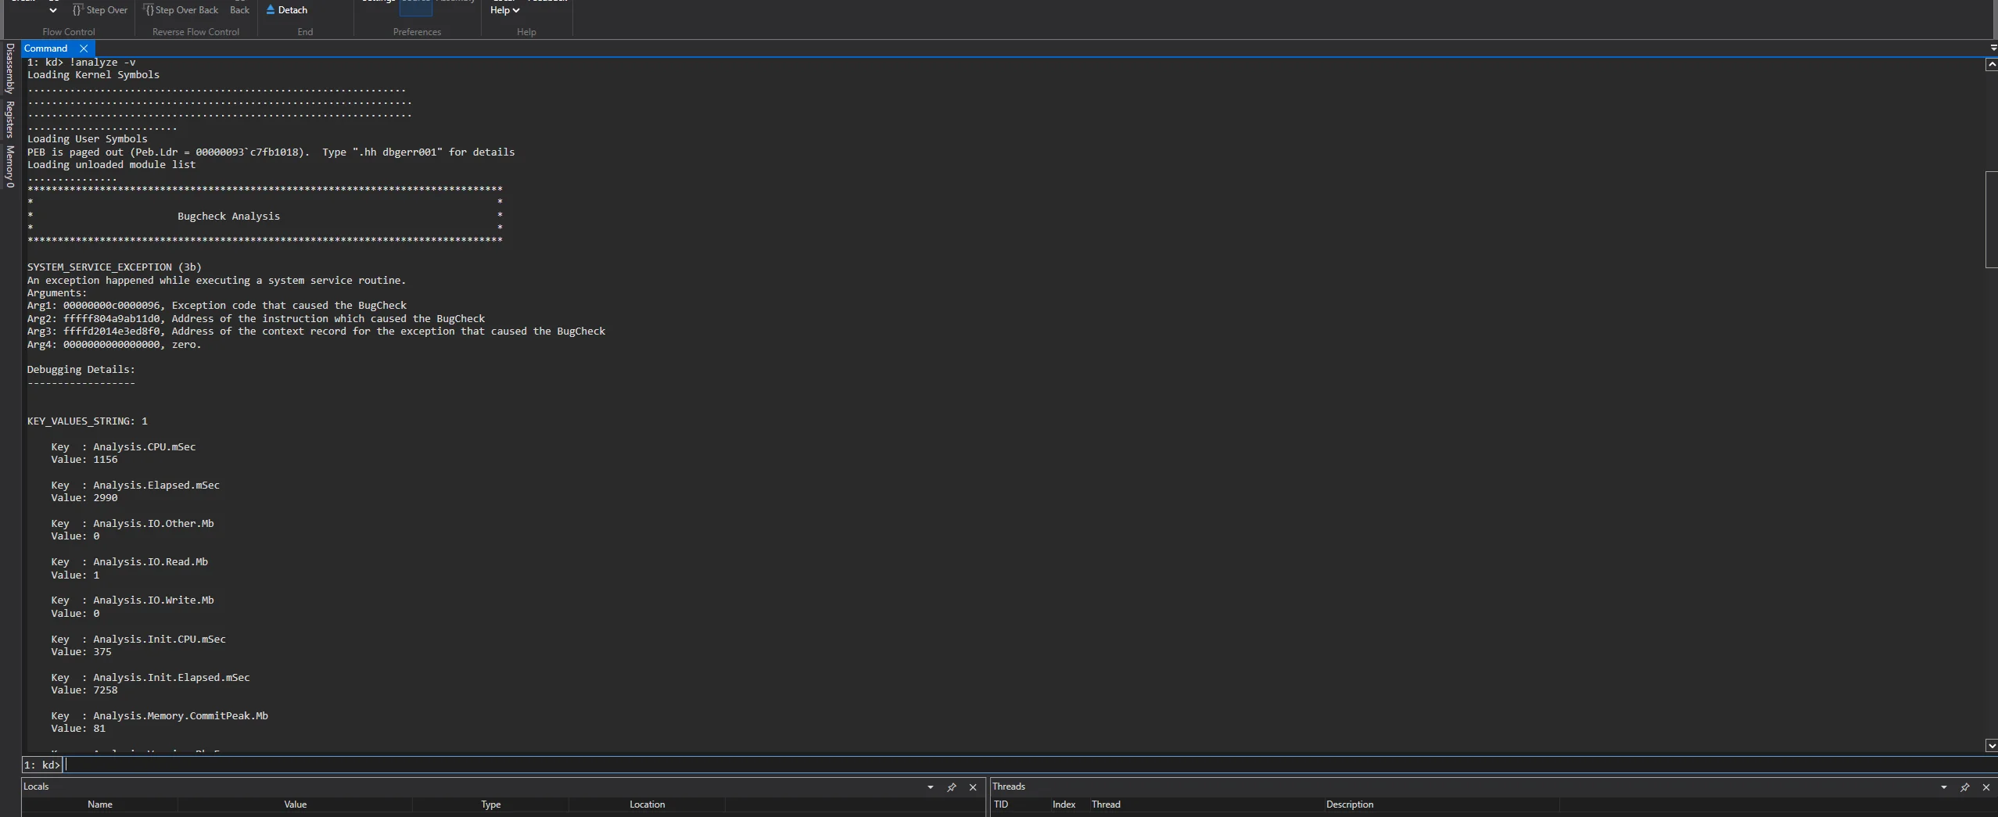Close the Command tab
This screenshot has width=1998, height=817.
pos(84,48)
